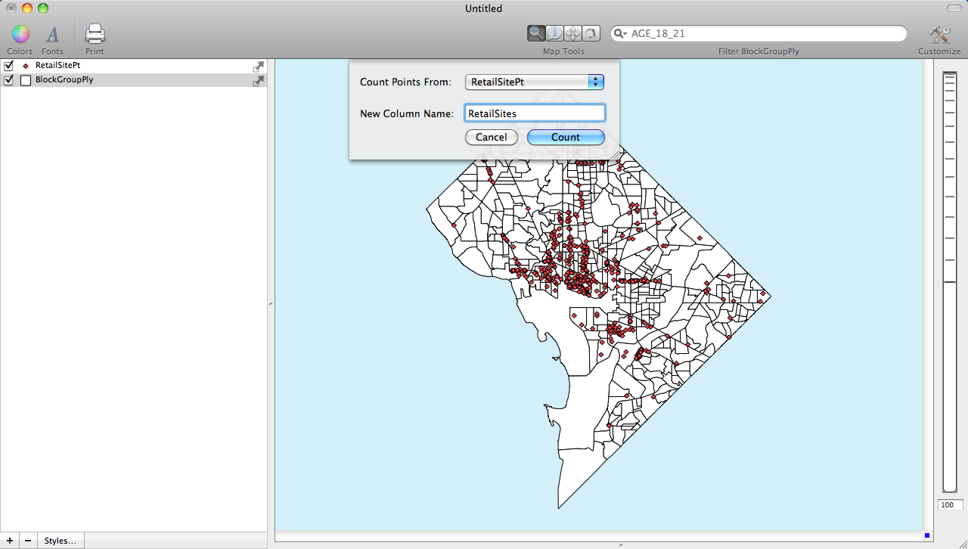The height and width of the screenshot is (549, 968).
Task: Expand the filter search field options magnifier
Action: point(621,34)
